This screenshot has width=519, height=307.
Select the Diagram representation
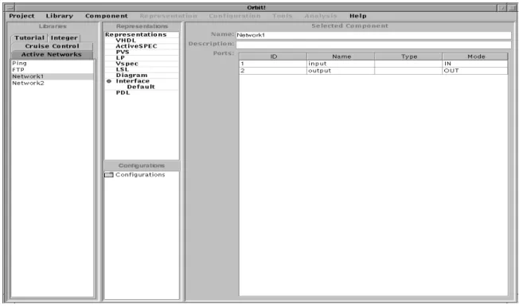coord(131,75)
